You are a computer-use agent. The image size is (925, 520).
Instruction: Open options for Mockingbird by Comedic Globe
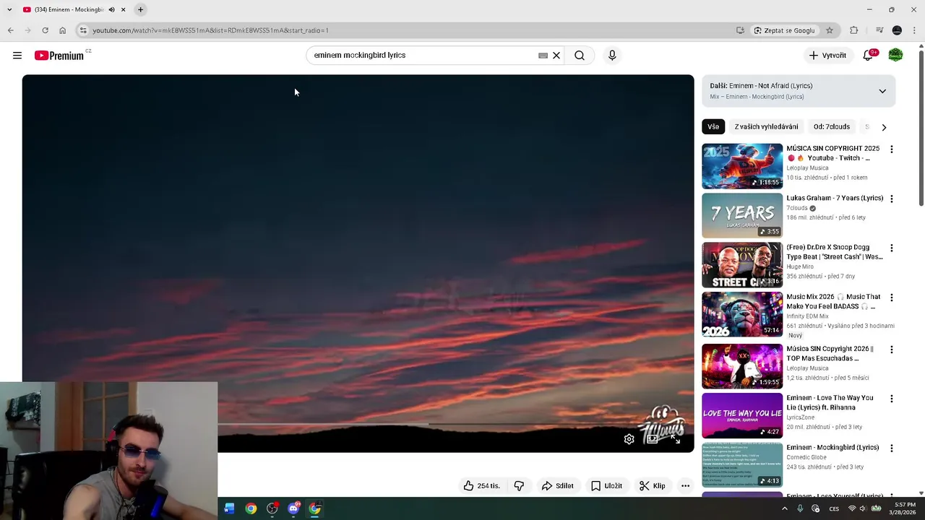coord(891,448)
